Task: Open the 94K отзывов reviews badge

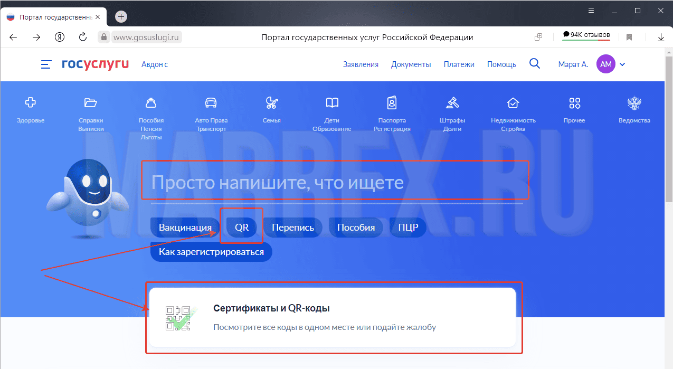Action: point(586,36)
